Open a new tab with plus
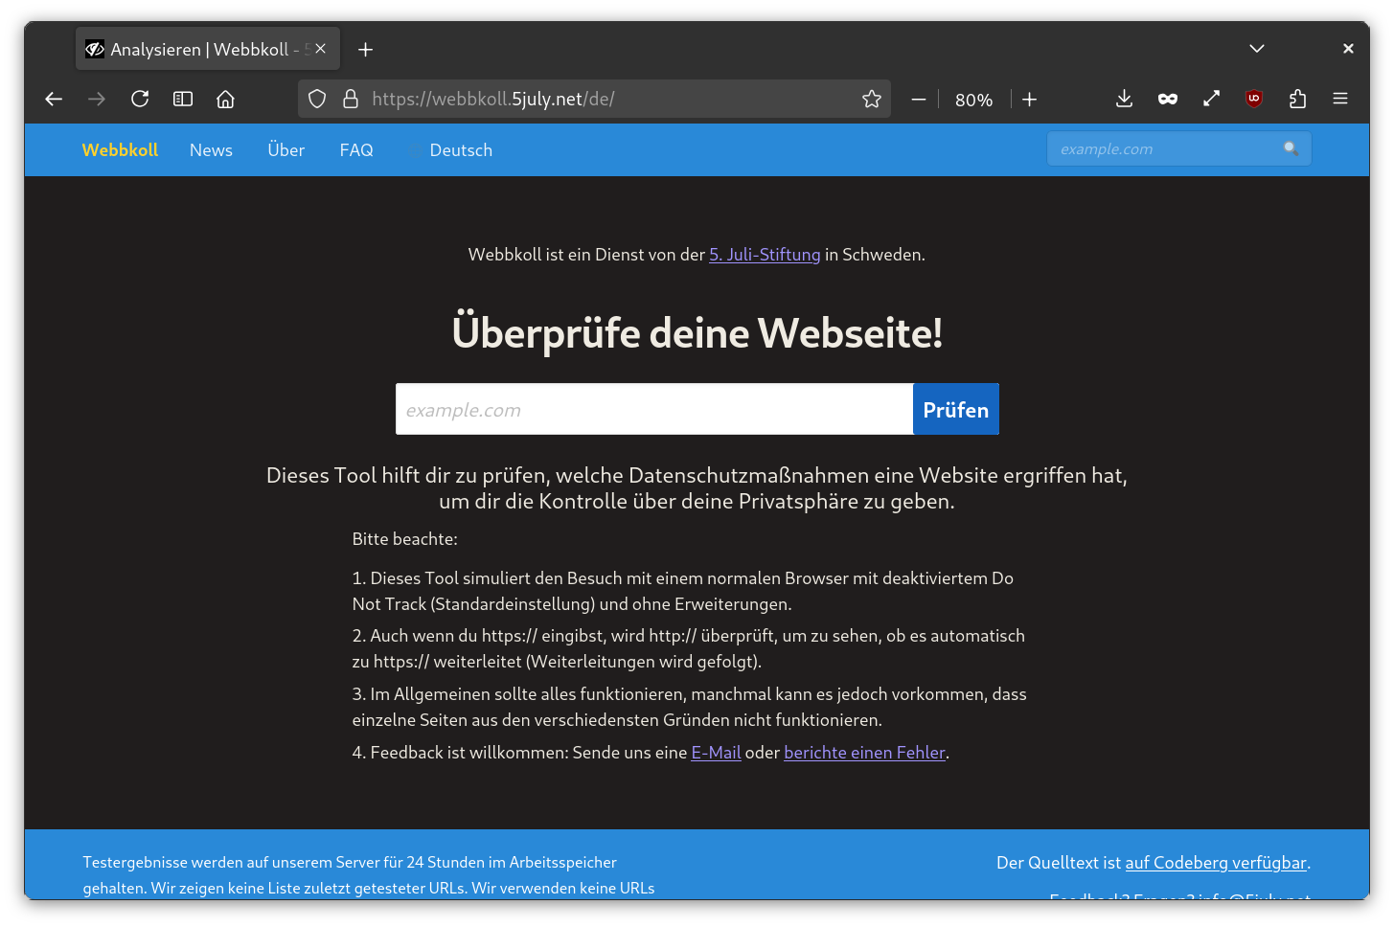 tap(366, 50)
